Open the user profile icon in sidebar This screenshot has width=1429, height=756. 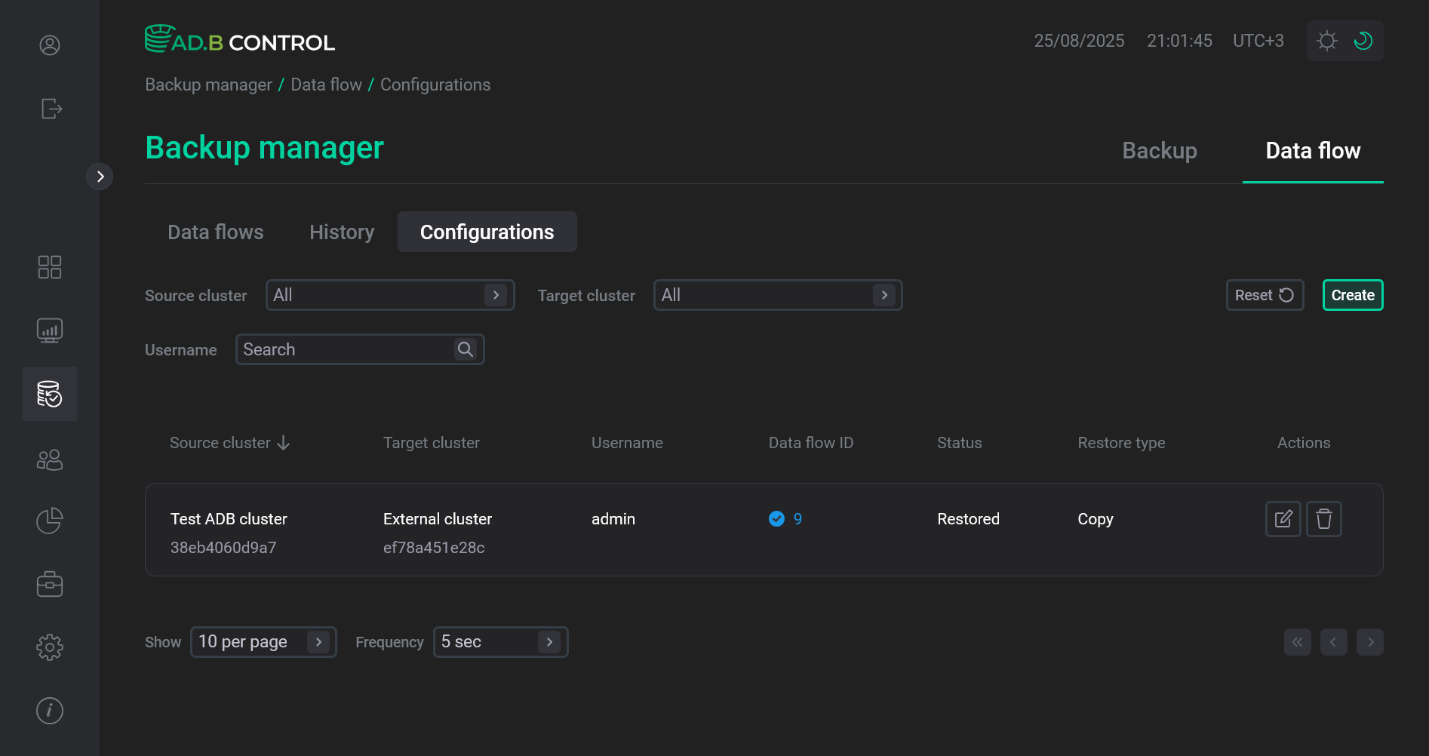coord(49,45)
